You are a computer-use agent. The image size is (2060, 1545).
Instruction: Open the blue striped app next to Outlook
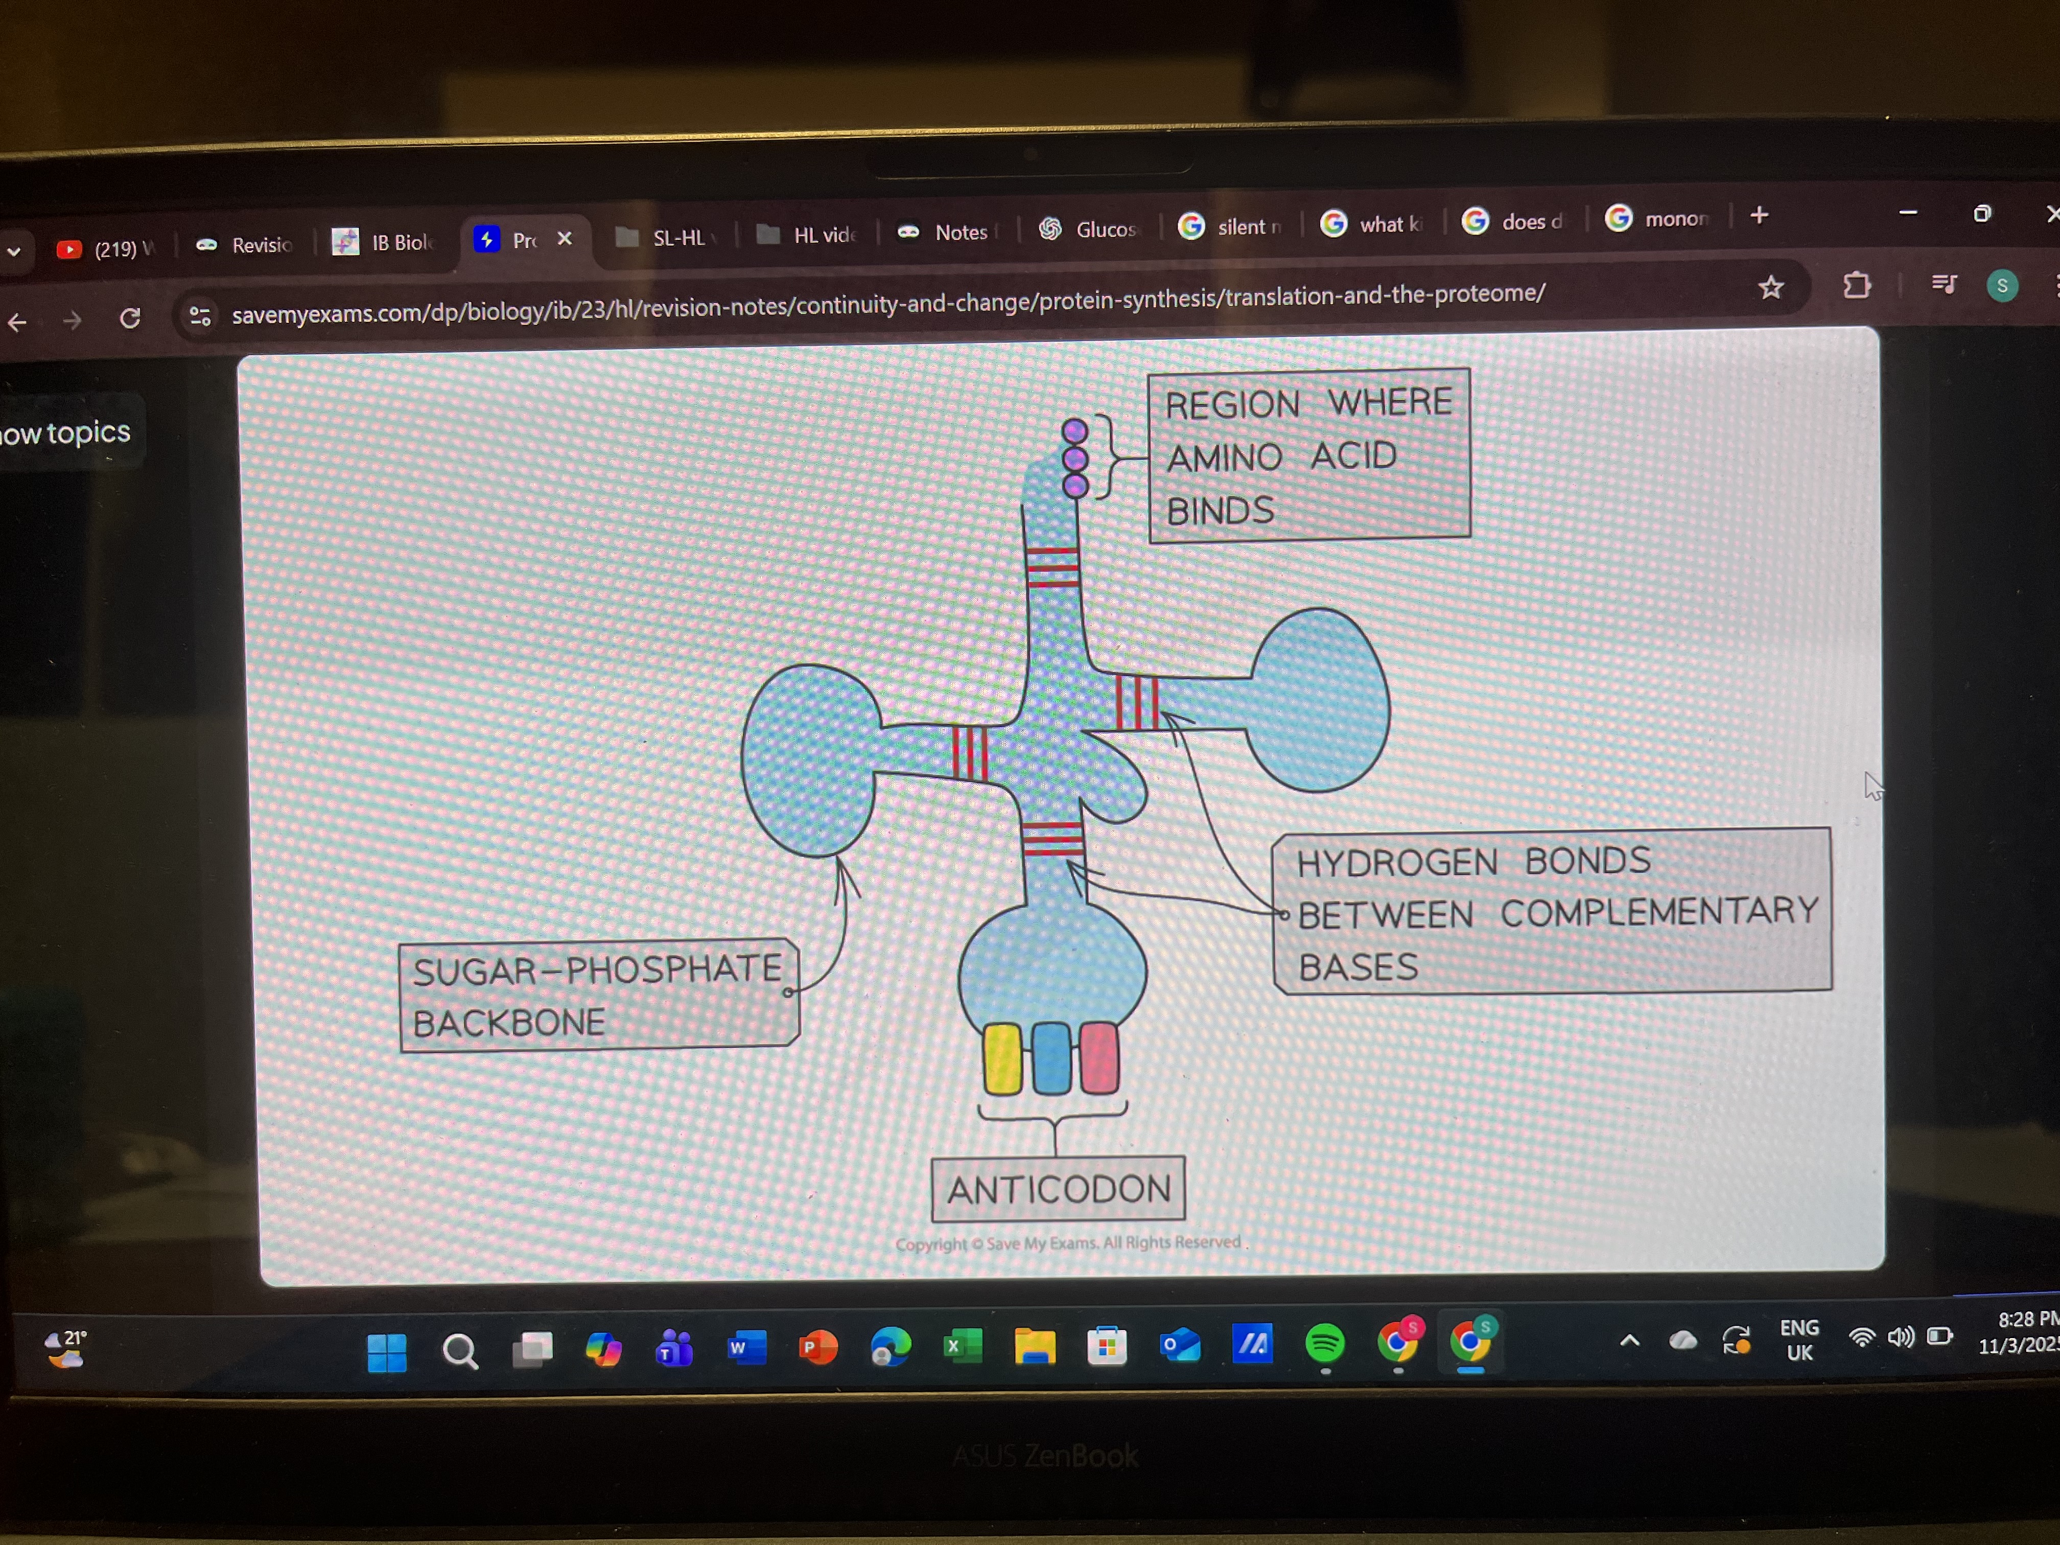point(1253,1345)
